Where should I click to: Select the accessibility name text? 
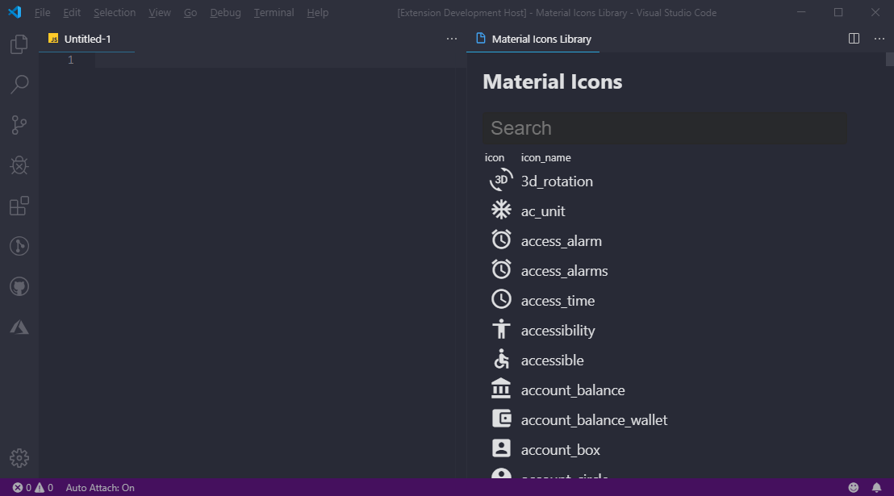point(558,331)
